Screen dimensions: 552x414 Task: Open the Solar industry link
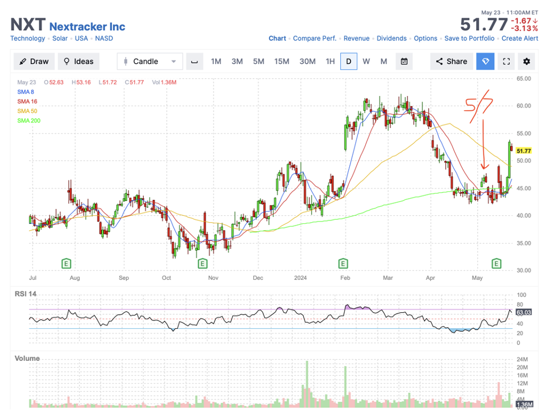(x=60, y=38)
